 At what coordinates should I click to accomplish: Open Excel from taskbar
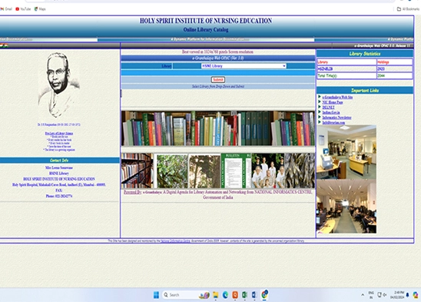[244, 295]
